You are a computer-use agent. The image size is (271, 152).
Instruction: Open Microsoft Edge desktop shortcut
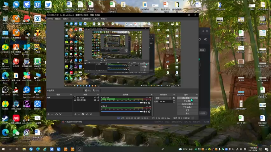[5, 78]
